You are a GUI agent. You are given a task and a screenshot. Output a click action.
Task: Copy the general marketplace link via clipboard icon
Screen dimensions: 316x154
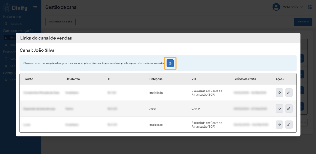click(170, 63)
